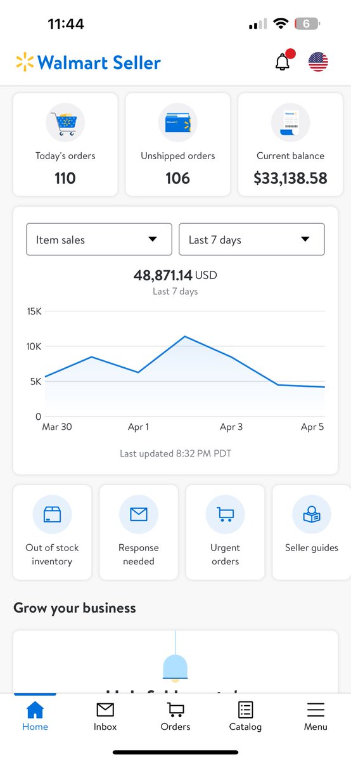
Task: Open the Grow your business bell card
Action: [x=175, y=661]
